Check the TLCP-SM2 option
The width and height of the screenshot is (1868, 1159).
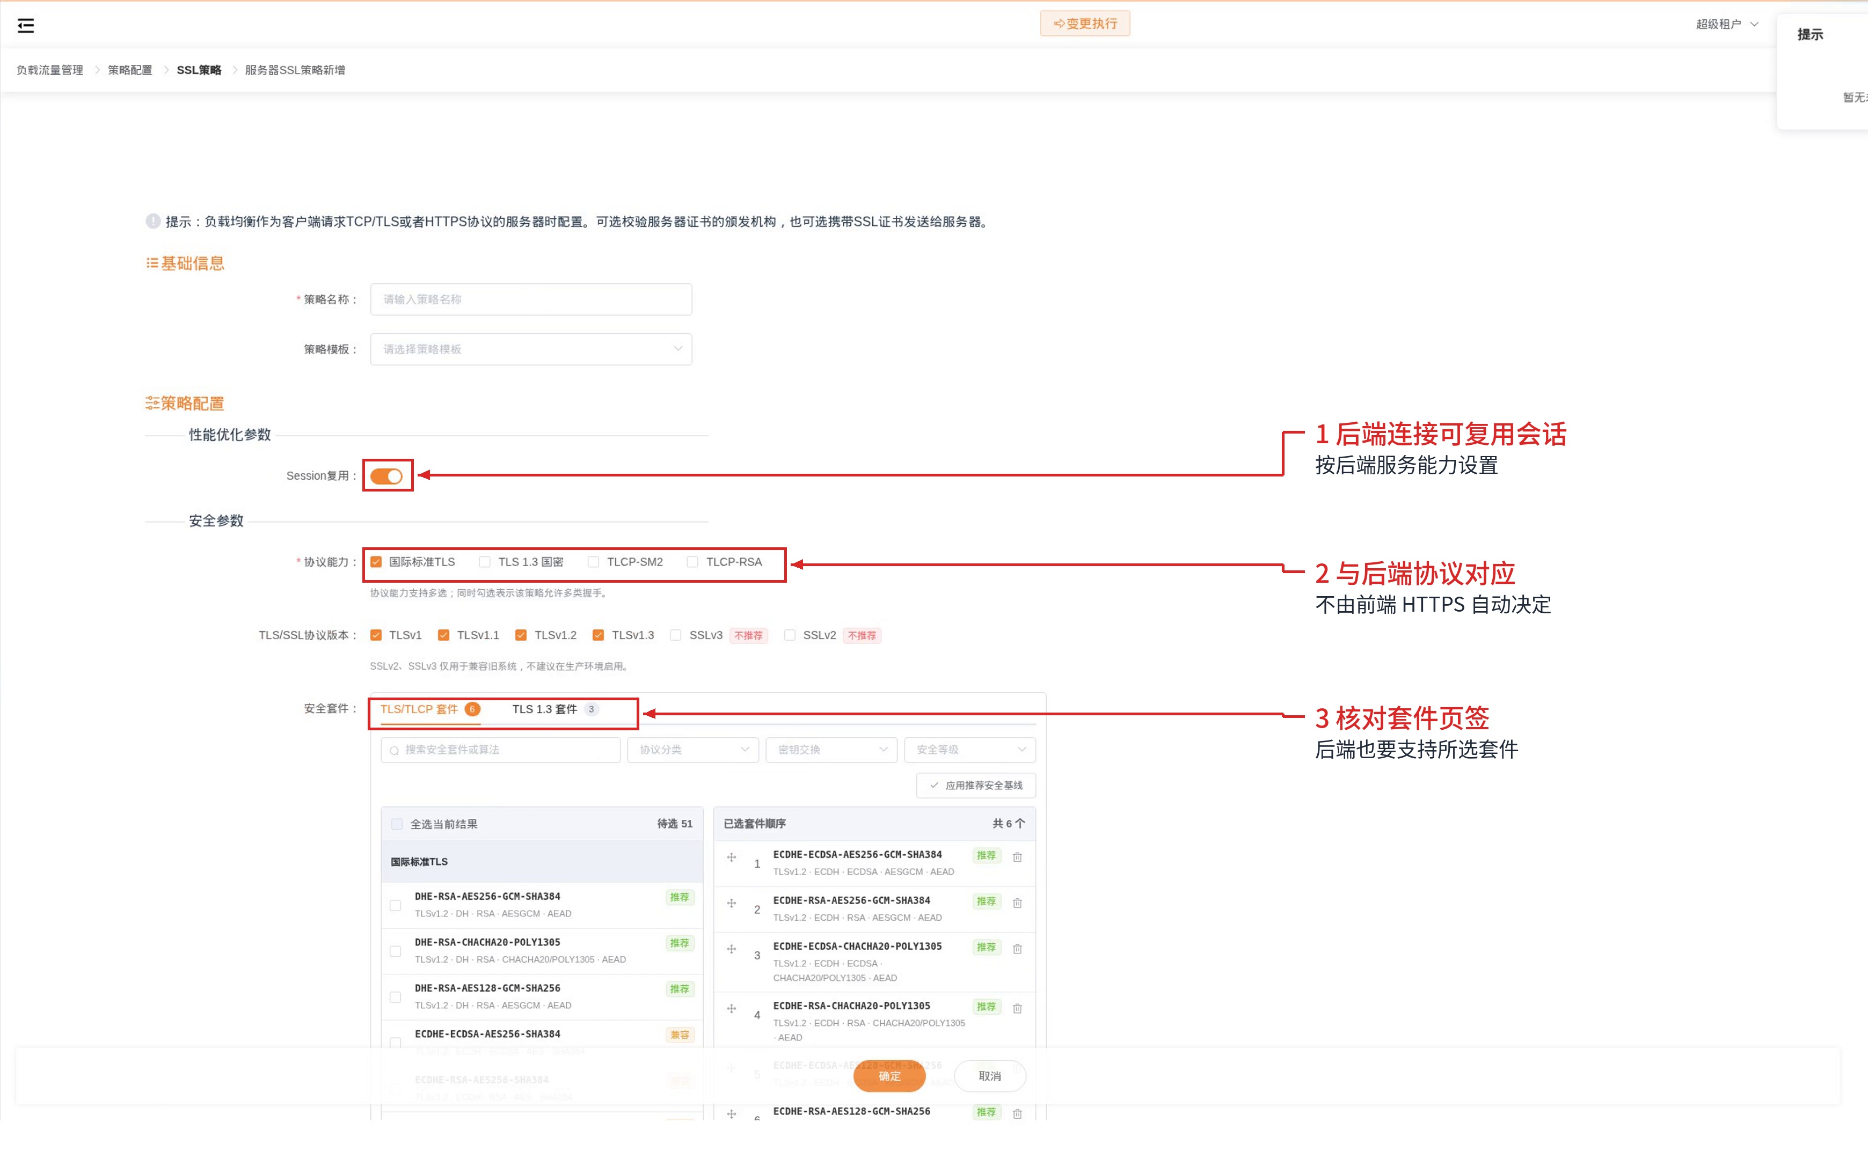tap(594, 562)
